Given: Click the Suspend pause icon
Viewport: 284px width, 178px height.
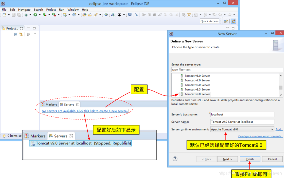Looking at the screenshot, I should pyautogui.click(x=149, y=15).
